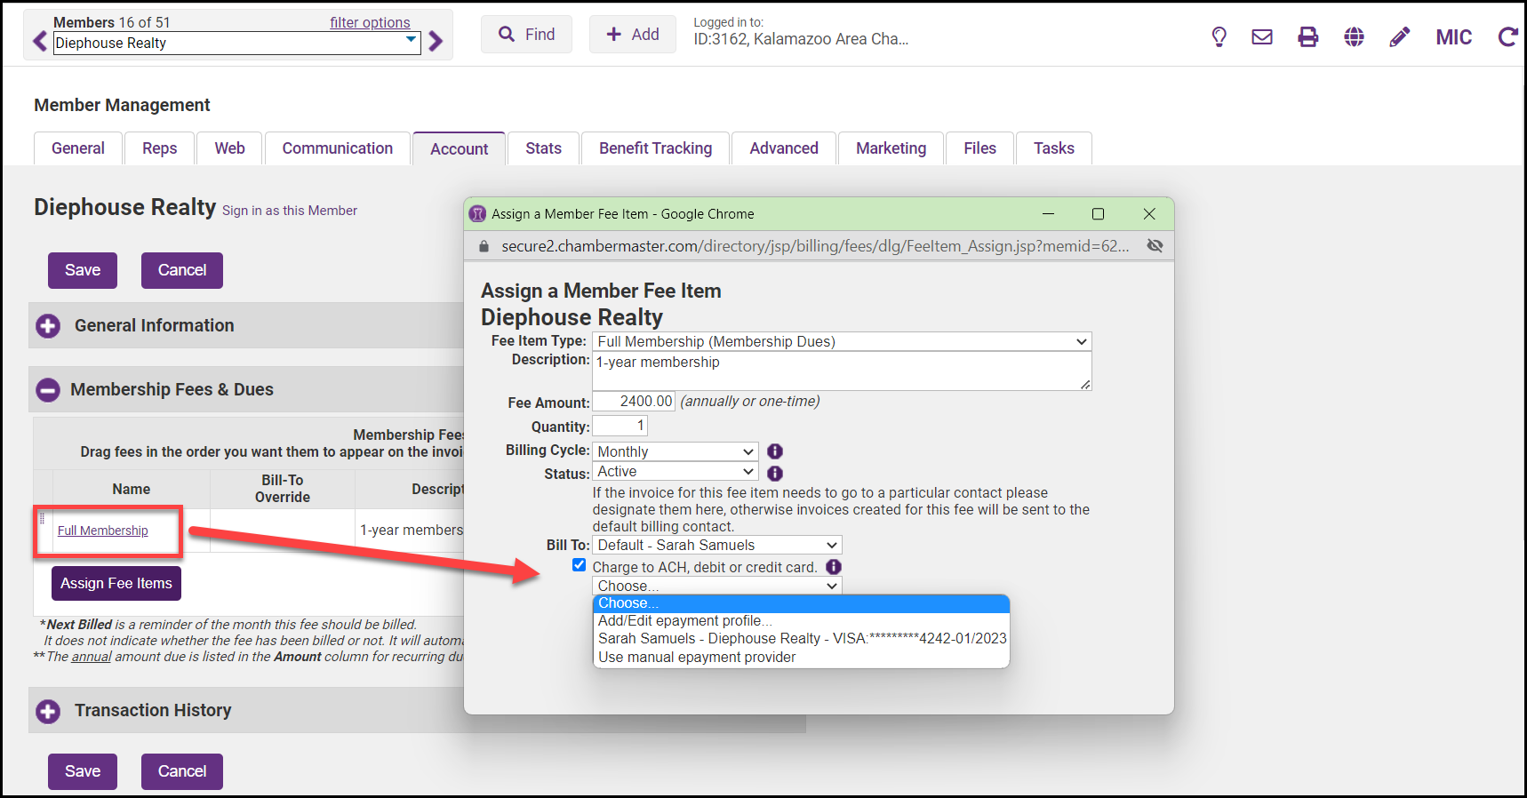This screenshot has height=798, width=1527.
Task: Go to next member arrow
Action: point(436,42)
